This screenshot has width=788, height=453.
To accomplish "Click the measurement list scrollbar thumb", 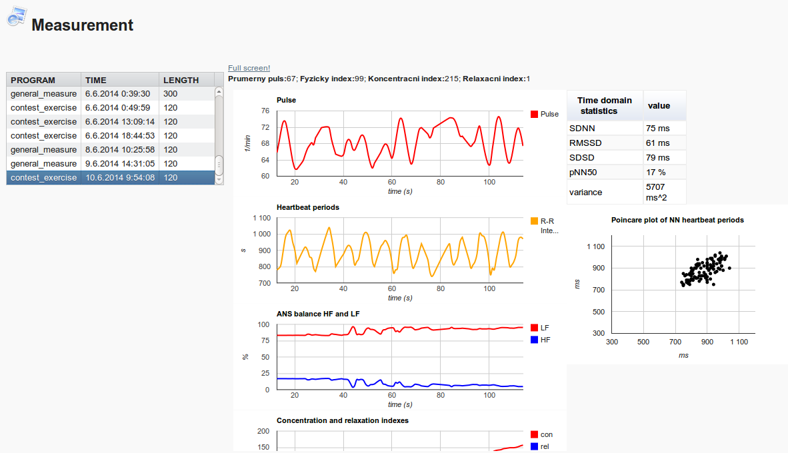I will coord(219,165).
